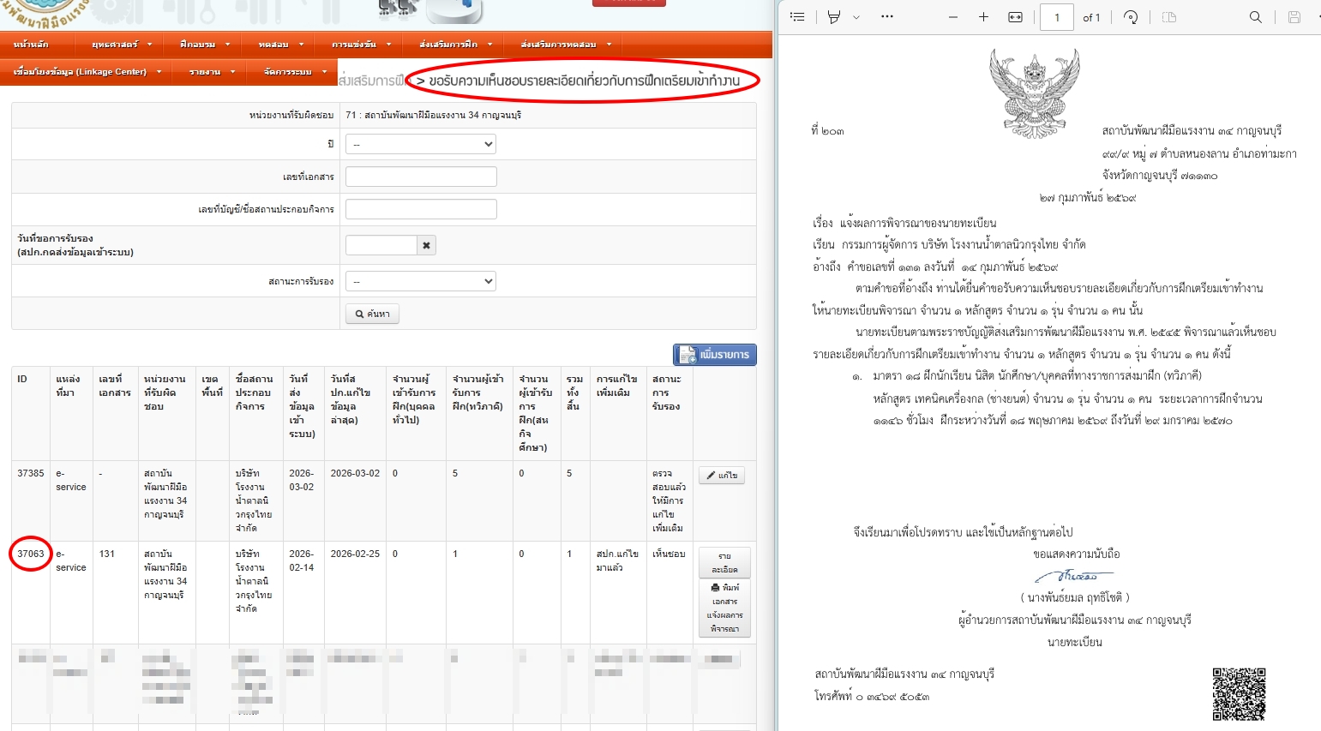1321x731 pixels.
Task: Click the ค้นหา search button
Action: [x=372, y=314]
